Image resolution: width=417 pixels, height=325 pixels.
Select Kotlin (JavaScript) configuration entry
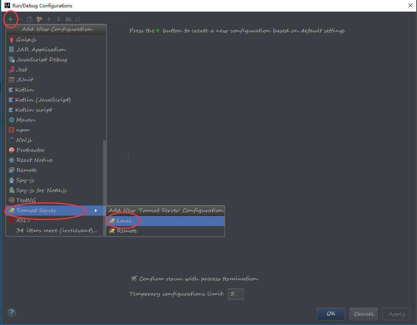click(x=56, y=100)
